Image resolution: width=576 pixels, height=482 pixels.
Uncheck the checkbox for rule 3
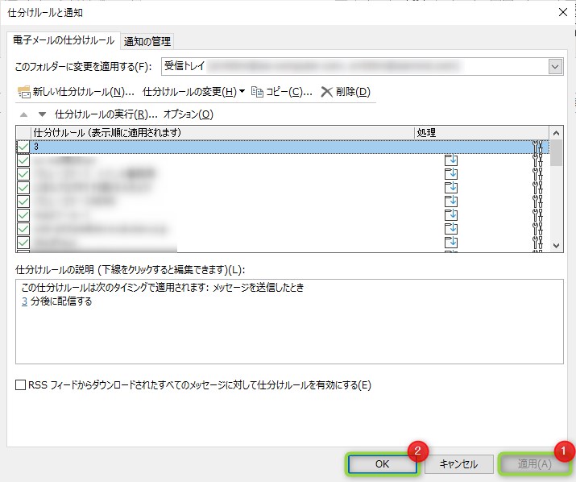point(23,147)
